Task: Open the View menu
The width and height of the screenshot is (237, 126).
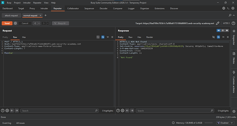Action: [46, 3]
